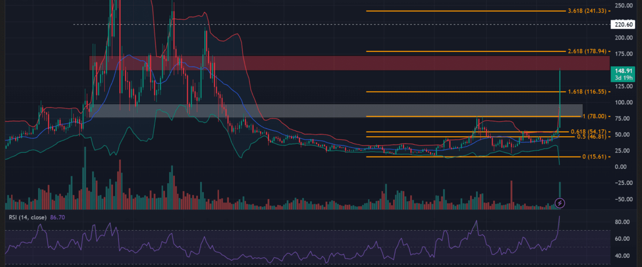Select the 0 (15.61) Fibonacci level label
This screenshot has width=642, height=267.
(x=597, y=157)
